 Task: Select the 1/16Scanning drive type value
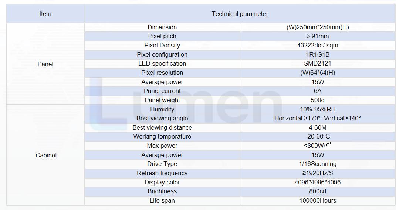(318, 164)
